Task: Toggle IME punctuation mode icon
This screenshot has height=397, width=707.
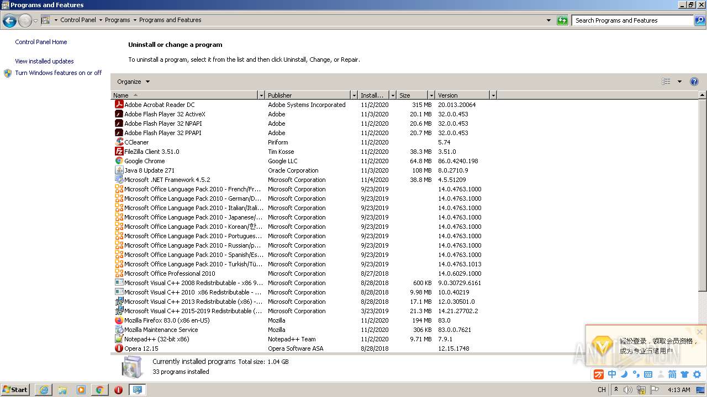Action: 636,374
